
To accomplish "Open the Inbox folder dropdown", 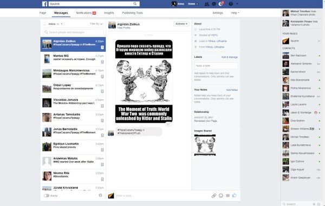I will coord(55,24).
